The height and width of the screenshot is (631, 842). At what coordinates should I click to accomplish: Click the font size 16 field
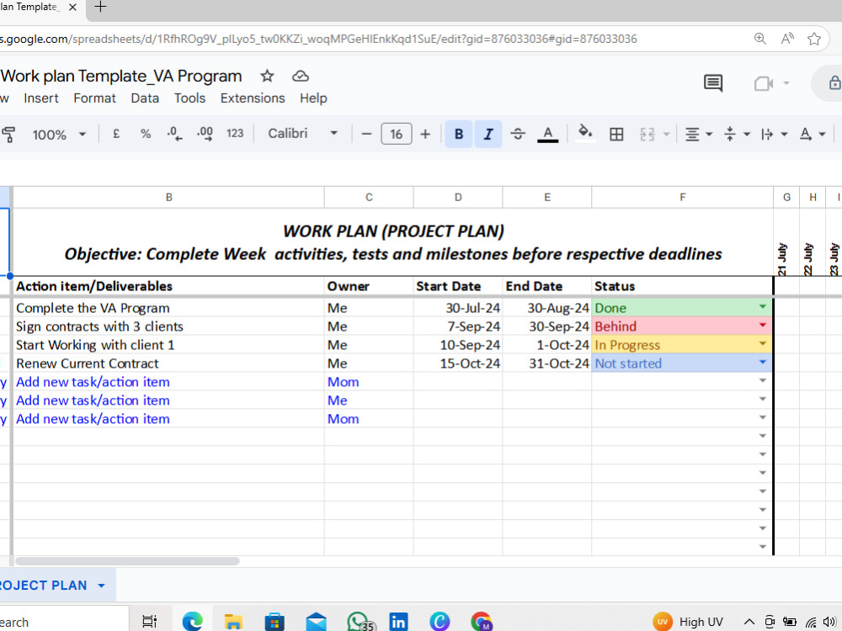[397, 134]
